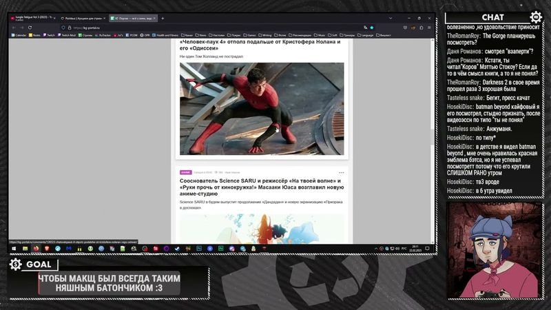551x310 pixels.
Task: Open a new tab with the plus button
Action: [x=163, y=19]
